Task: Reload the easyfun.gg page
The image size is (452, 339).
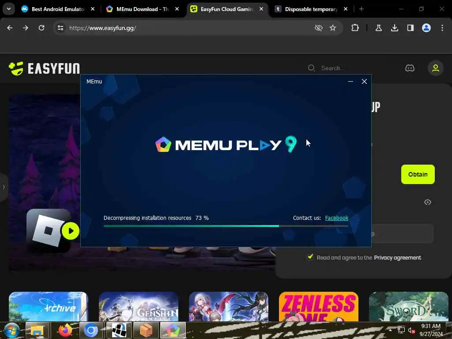Action: pyautogui.click(x=41, y=28)
